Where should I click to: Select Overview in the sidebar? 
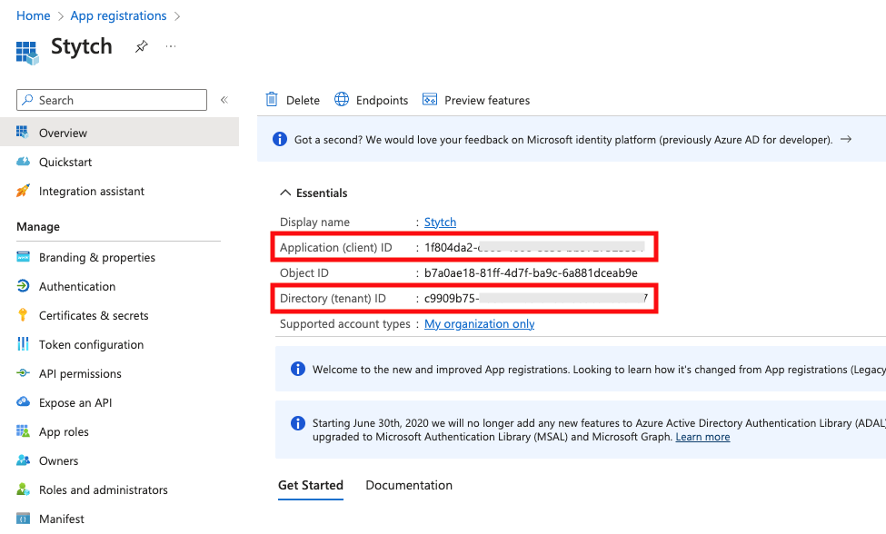pyautogui.click(x=119, y=133)
